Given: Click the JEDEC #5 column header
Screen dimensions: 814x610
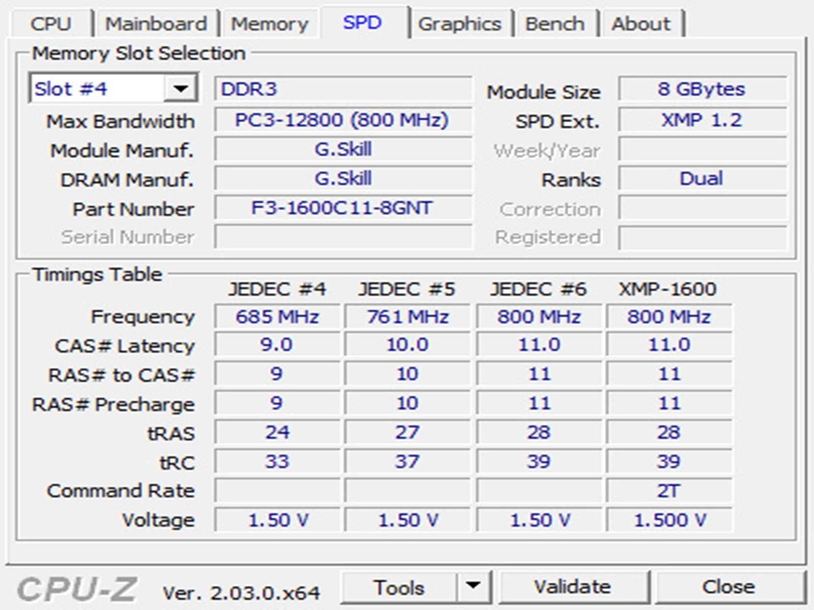Looking at the screenshot, I should [x=407, y=289].
